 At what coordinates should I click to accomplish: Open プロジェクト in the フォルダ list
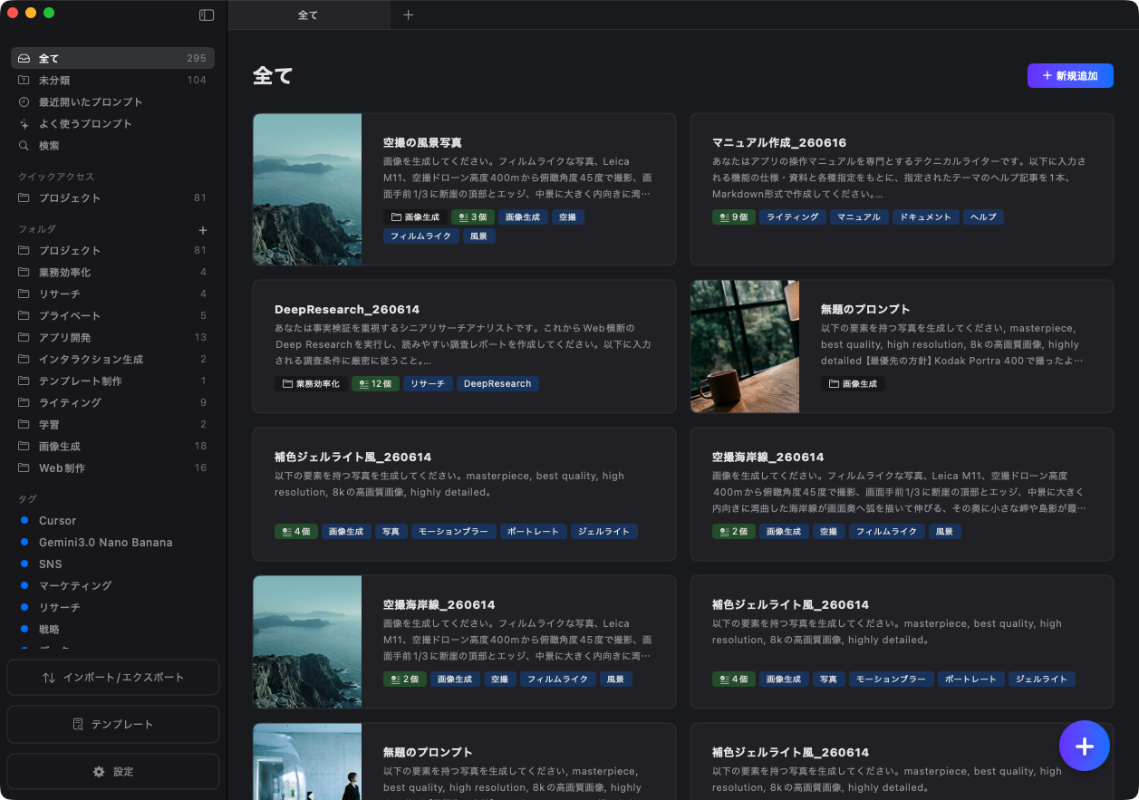tap(112, 250)
